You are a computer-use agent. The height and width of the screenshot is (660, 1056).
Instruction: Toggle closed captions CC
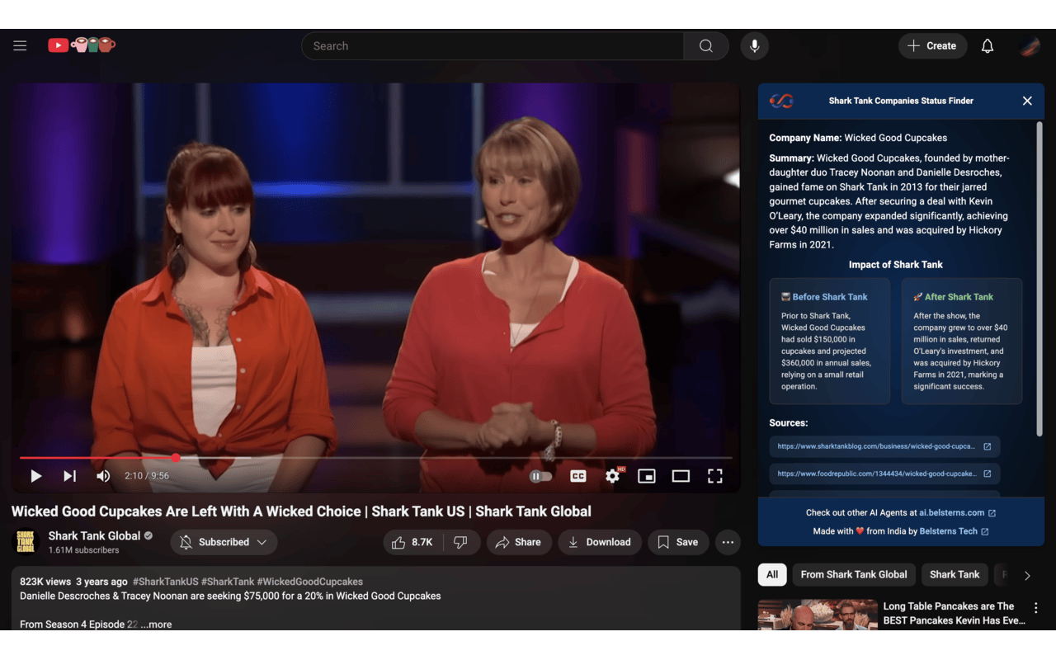pos(578,476)
